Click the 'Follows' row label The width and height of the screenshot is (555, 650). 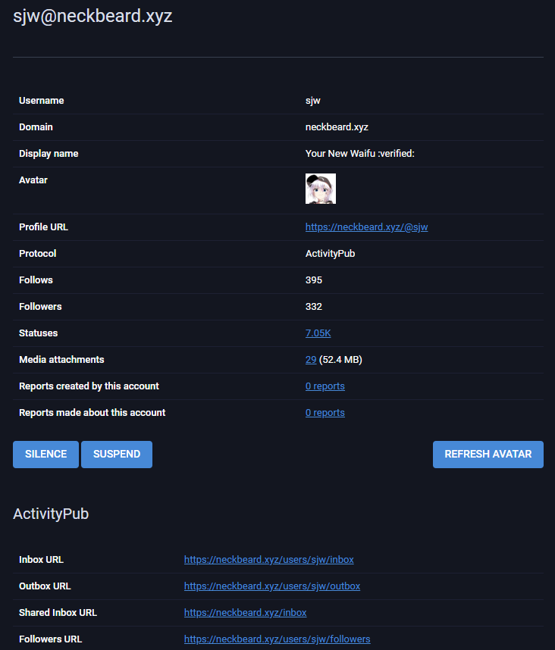(36, 280)
